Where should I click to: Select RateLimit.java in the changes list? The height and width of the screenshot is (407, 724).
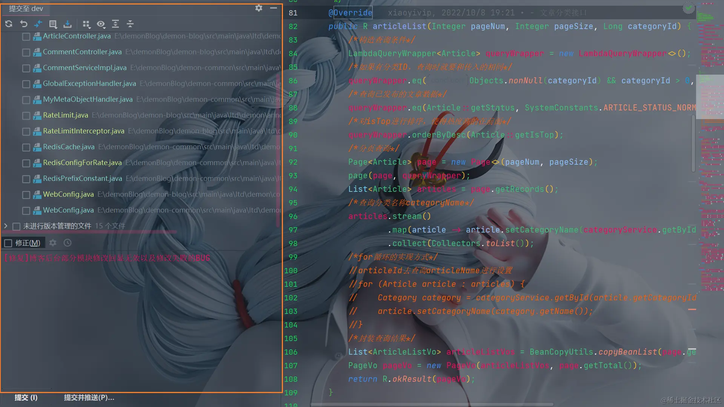[66, 115]
